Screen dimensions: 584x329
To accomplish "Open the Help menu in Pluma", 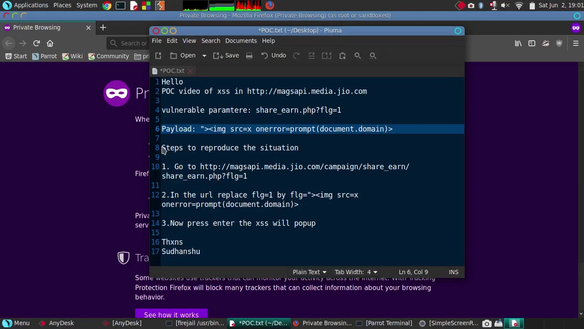I will point(268,41).
